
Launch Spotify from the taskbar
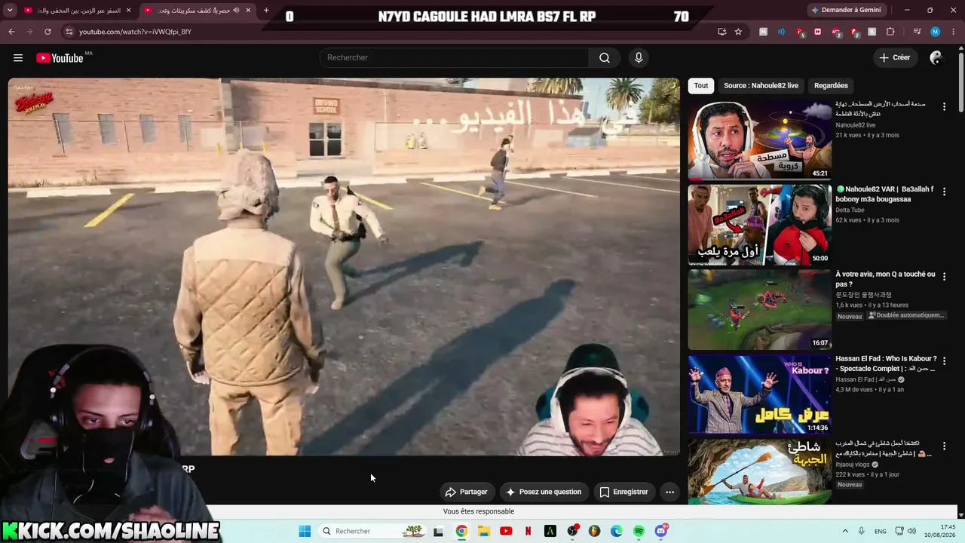tap(639, 531)
